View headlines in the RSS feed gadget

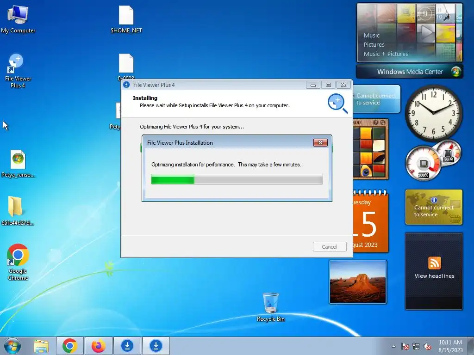click(x=434, y=276)
